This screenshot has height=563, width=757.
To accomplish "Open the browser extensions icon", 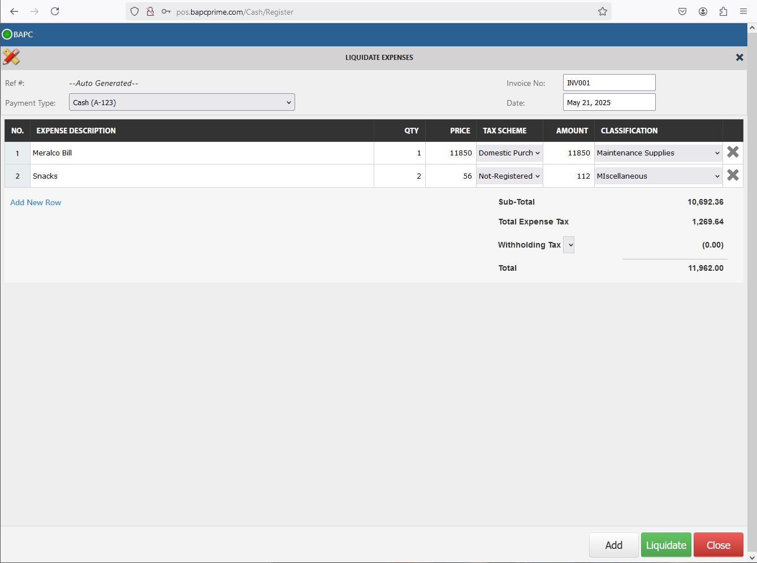I will (723, 11).
